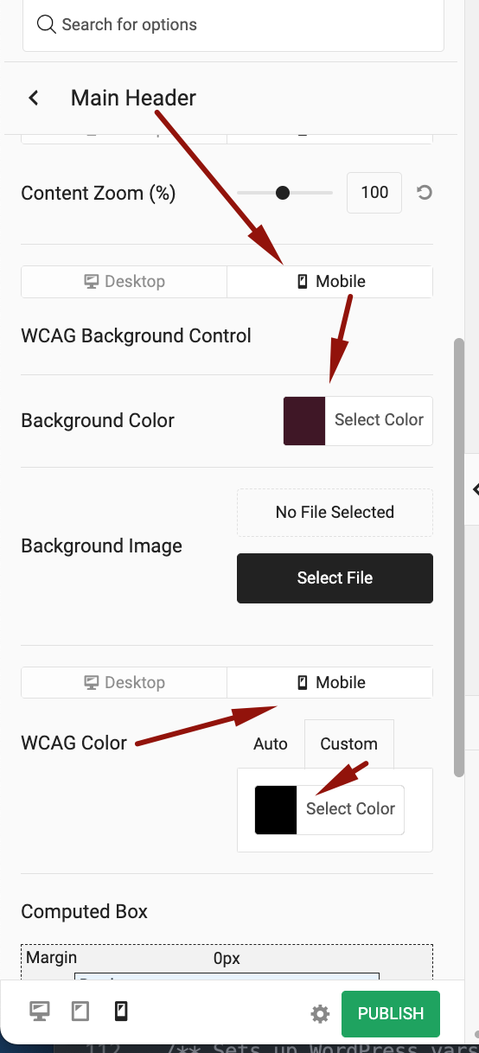This screenshot has width=479, height=1053.
Task: Click the Content Zoom slider handle
Action: pyautogui.click(x=282, y=193)
